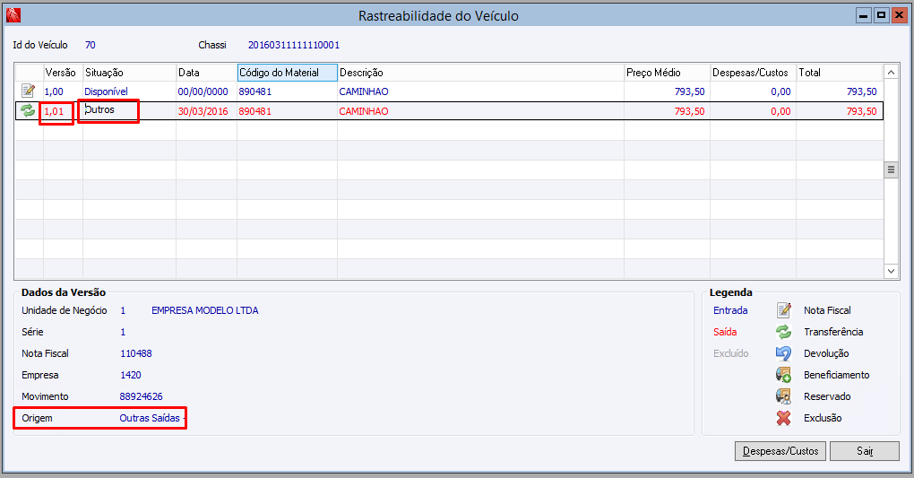This screenshot has height=478, width=914.
Task: Click Empresa value 1420
Action: tap(131, 375)
